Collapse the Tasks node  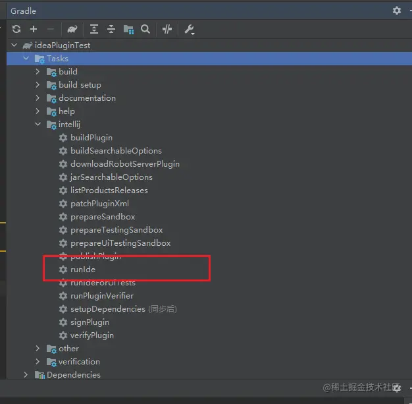click(26, 59)
